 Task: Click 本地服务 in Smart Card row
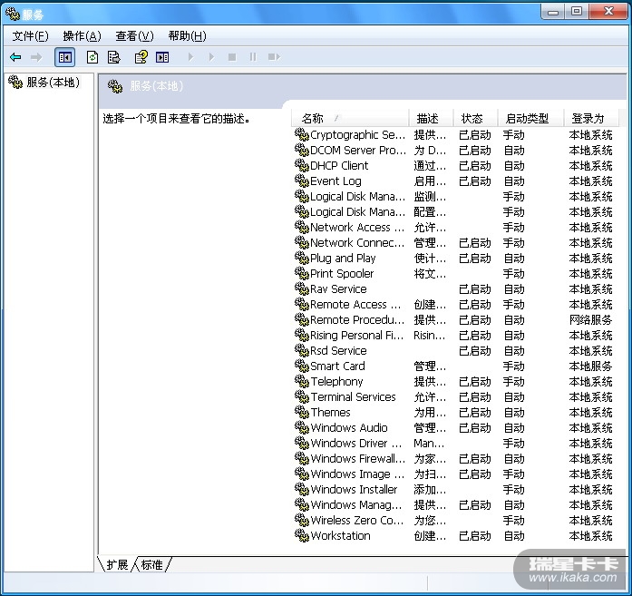click(590, 366)
